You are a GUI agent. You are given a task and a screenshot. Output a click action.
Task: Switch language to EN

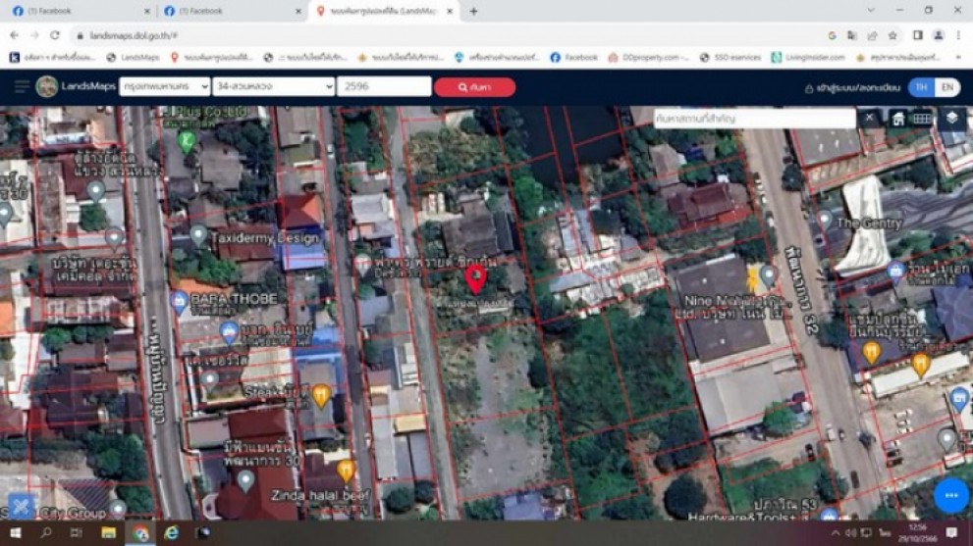[x=946, y=87]
